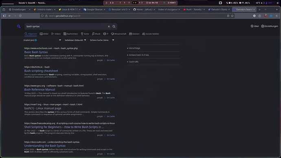This screenshot has height=158, width=281.
Task: Click the docs.vultr.com result URL text
Action: tap(52, 142)
